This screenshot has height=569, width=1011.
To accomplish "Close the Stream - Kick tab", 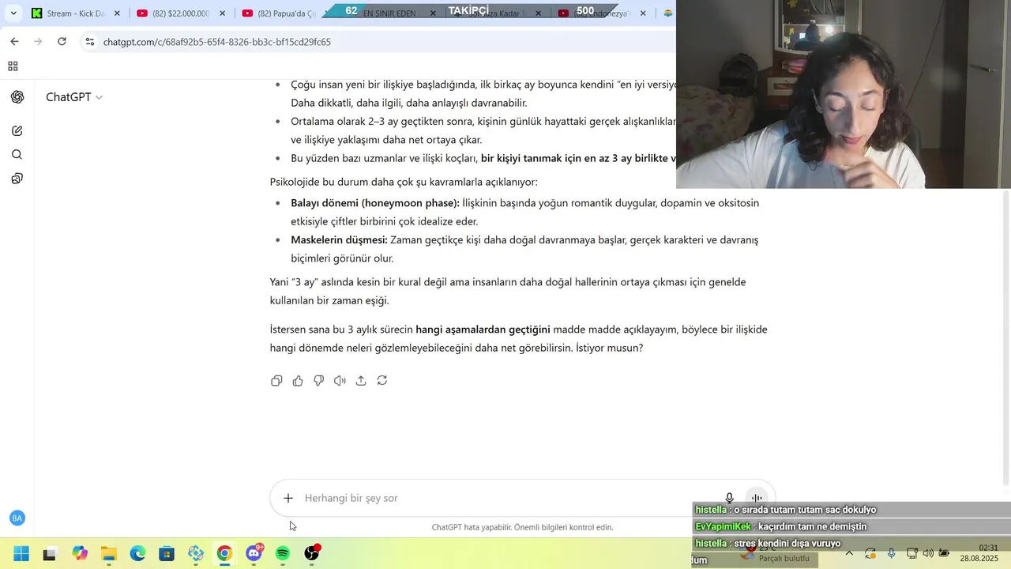I will tap(117, 13).
